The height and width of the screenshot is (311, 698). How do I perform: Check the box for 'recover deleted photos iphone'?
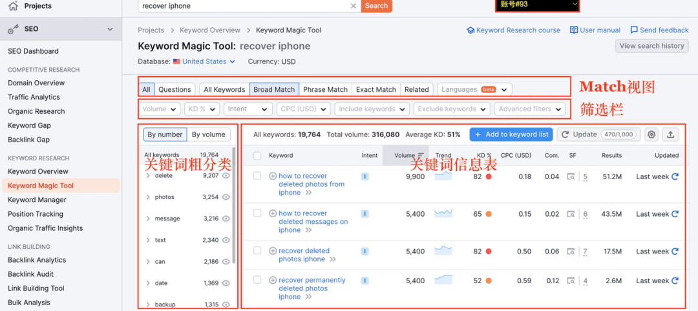257,251
